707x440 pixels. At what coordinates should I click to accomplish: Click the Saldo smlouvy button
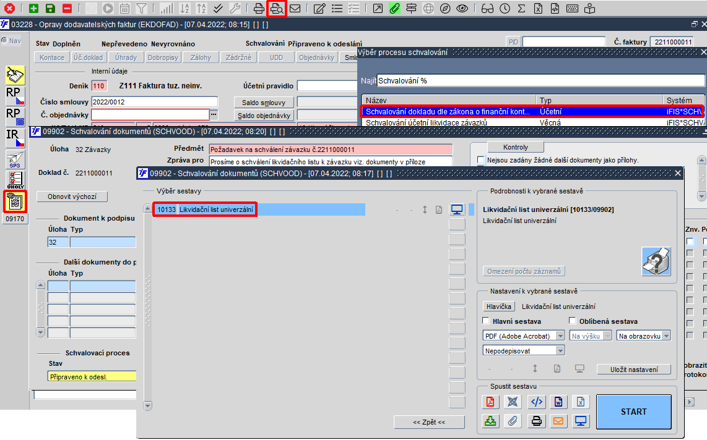click(x=264, y=103)
